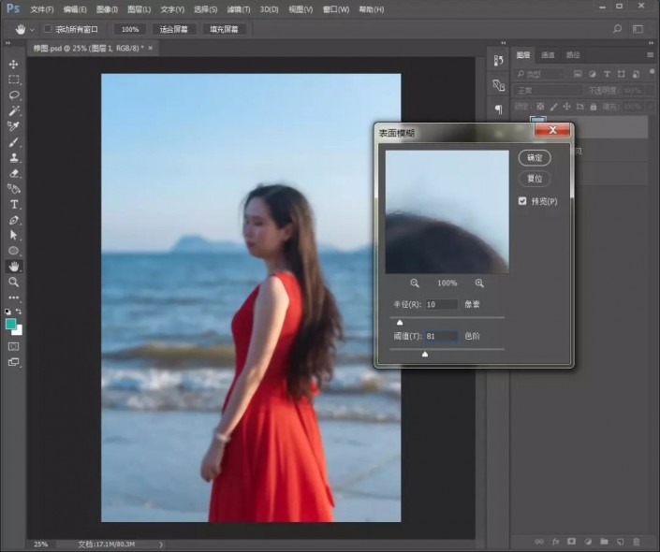Select the Ellipse shape tool

(x=13, y=251)
